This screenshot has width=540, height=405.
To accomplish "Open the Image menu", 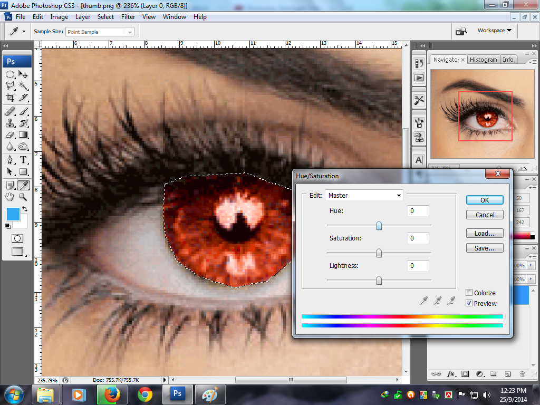I will tap(59, 17).
